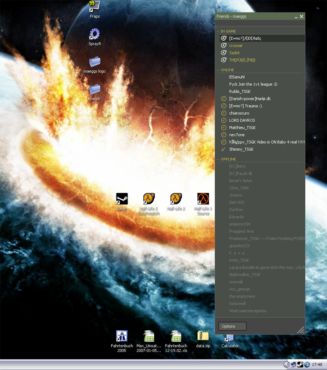327x370 pixels.
Task: Select offline friend Borat's Sister
Action: (241, 181)
